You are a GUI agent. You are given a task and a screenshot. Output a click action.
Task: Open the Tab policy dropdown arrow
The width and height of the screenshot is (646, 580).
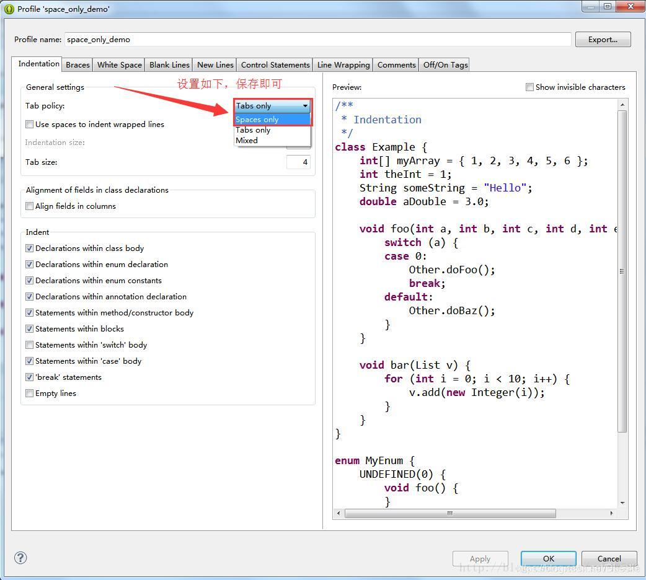(305, 106)
